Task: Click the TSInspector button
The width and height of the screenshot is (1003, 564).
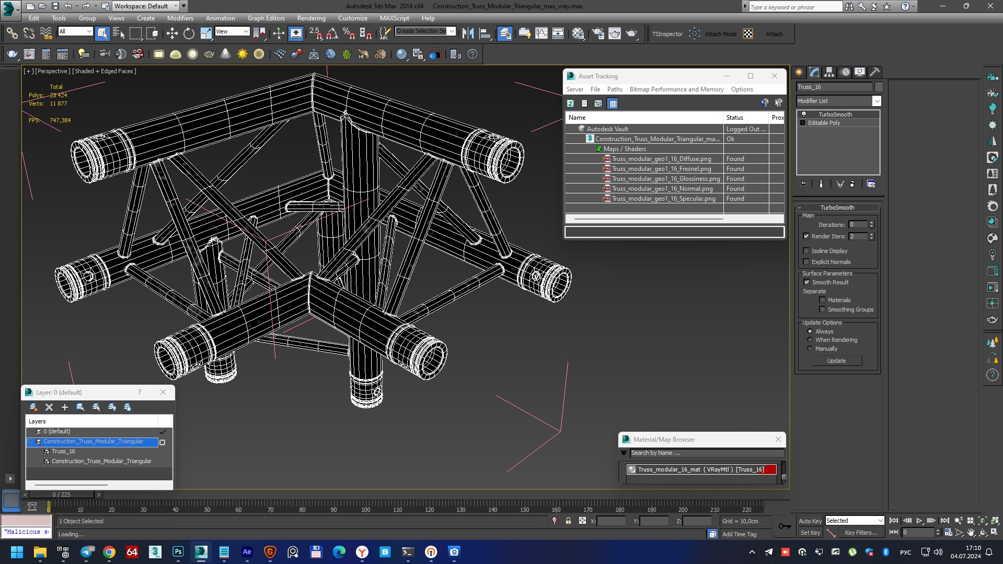Action: pyautogui.click(x=667, y=34)
